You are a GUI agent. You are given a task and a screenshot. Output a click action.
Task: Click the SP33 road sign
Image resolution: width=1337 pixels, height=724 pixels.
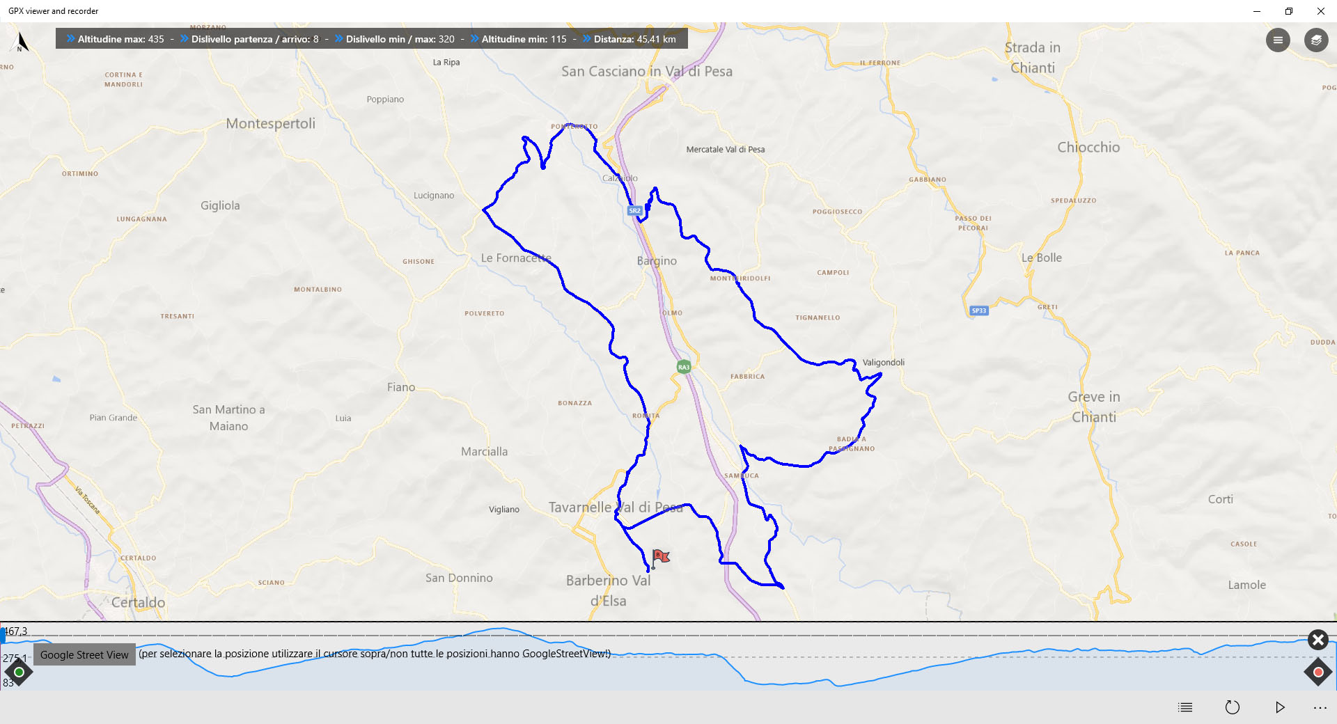pos(979,310)
